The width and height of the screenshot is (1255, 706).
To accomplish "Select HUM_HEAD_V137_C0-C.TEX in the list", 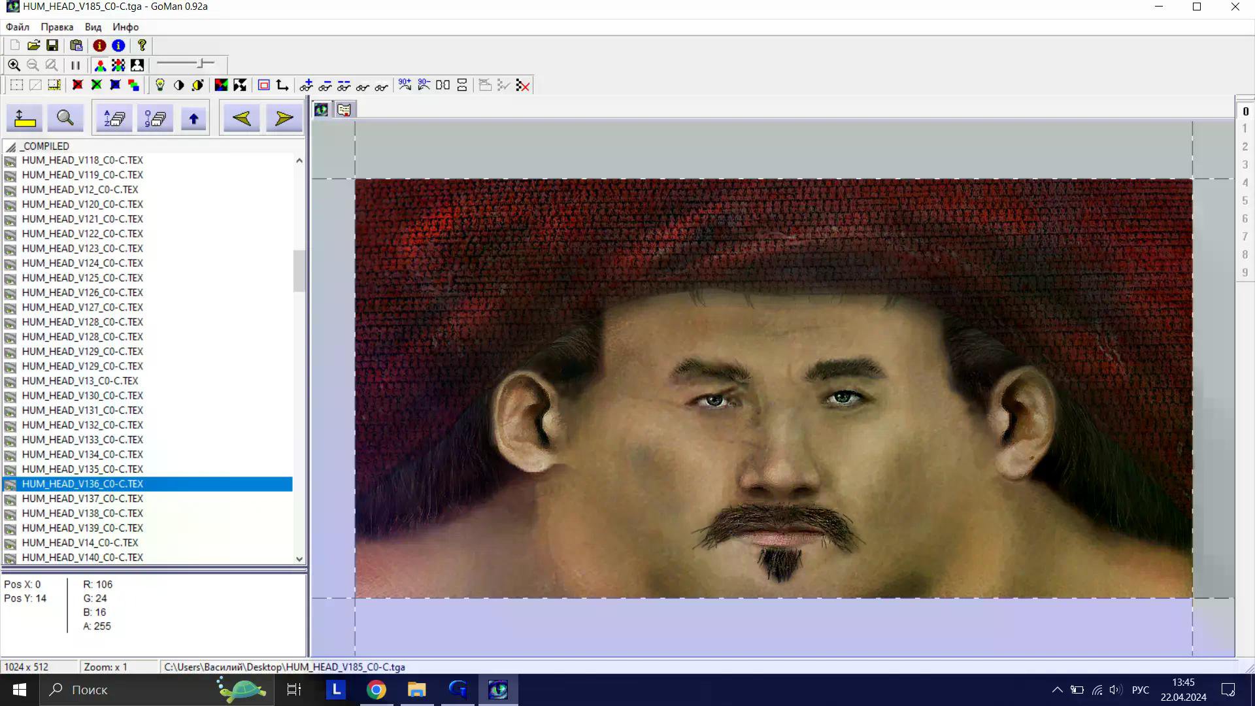I will [82, 499].
